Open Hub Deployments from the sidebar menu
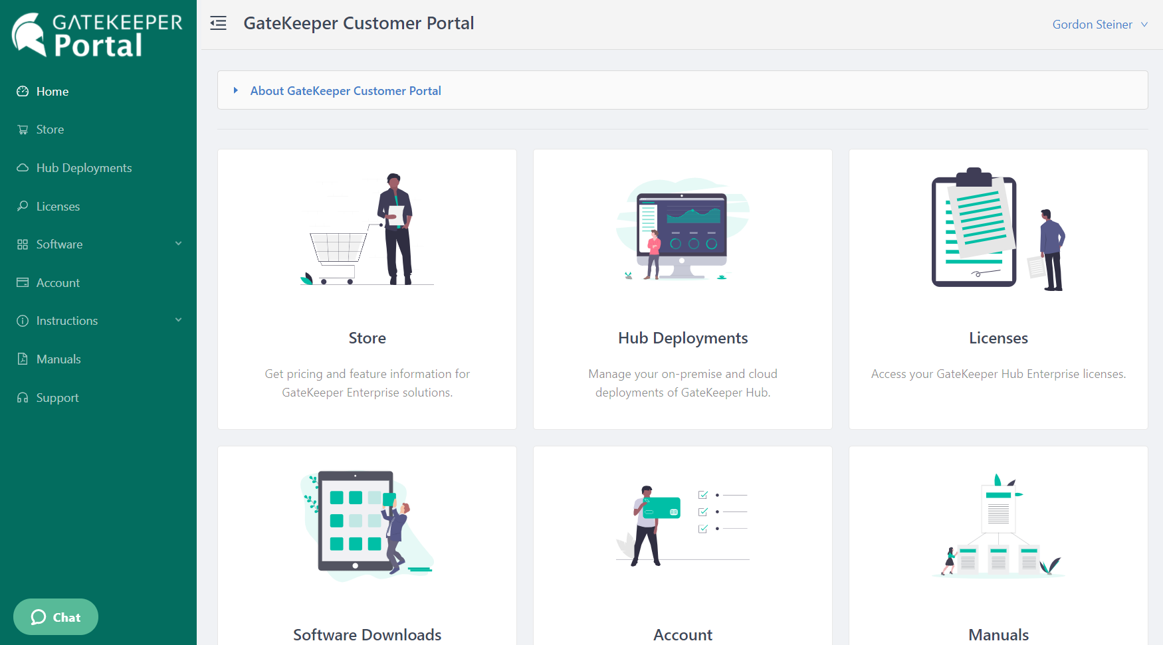The image size is (1163, 645). click(x=84, y=168)
